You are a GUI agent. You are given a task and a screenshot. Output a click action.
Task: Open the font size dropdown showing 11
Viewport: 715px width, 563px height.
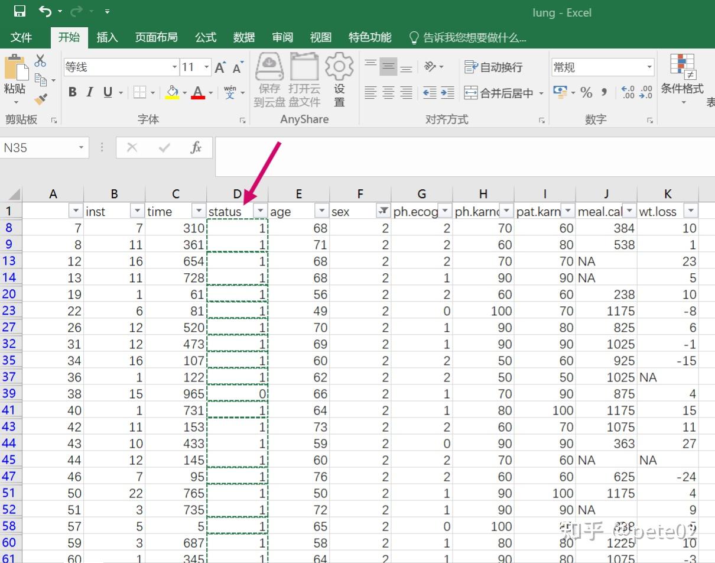[206, 67]
